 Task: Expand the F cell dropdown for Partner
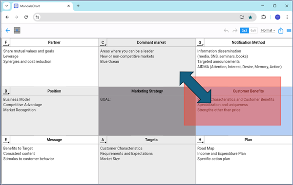[x=6, y=43]
